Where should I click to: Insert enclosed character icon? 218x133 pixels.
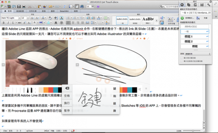pyautogui.click(x=61, y=23)
